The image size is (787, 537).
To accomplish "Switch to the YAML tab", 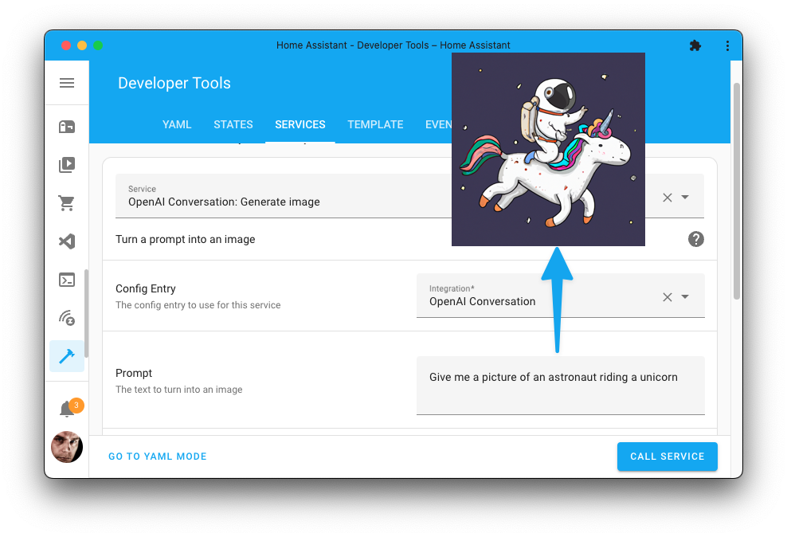I will tap(176, 124).
